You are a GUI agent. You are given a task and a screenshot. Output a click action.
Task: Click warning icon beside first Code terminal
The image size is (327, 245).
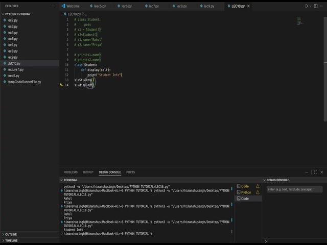tap(258, 186)
